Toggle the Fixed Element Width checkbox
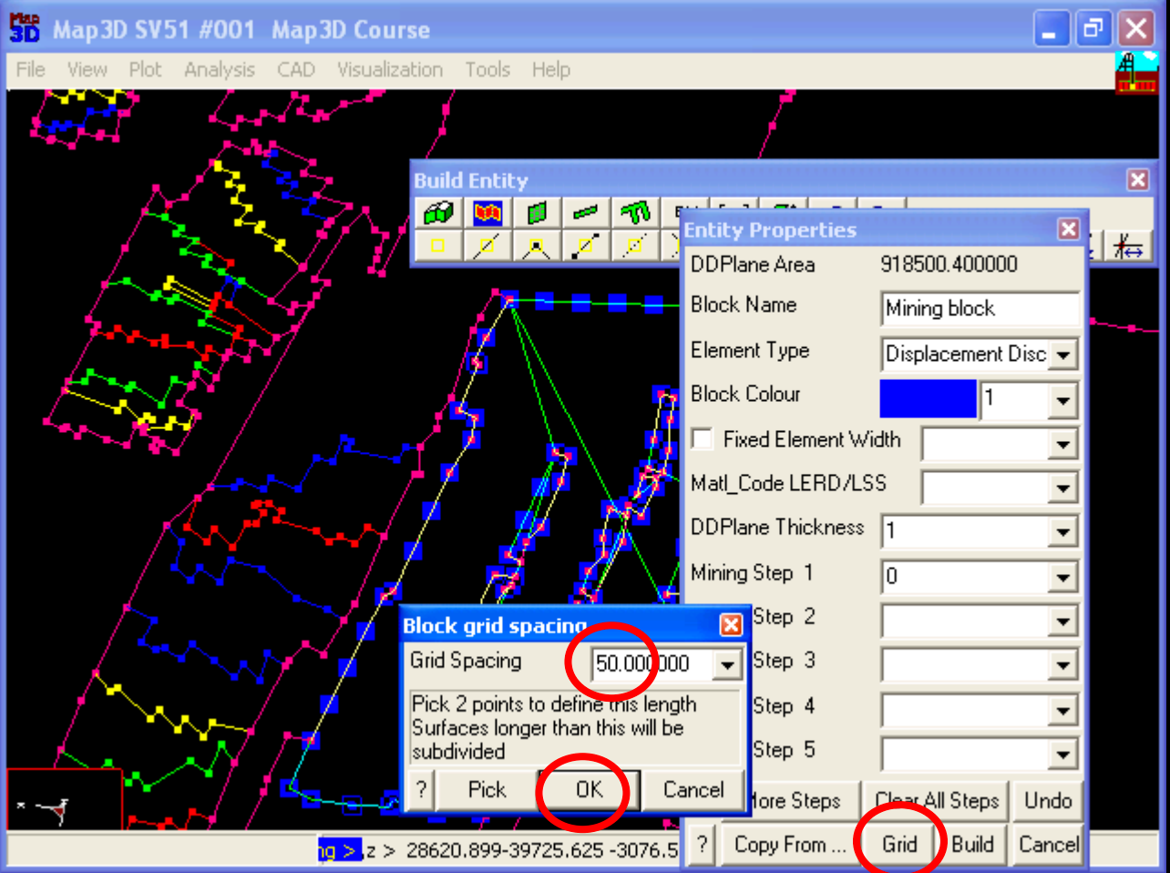This screenshot has height=873, width=1170. (x=703, y=439)
